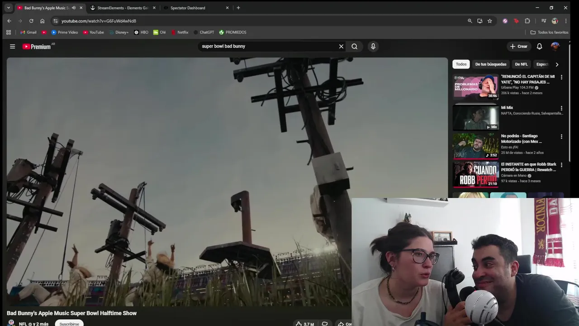Open options for RENUNCIÓ EL CAPITÁN video
The image size is (579, 326).
click(561, 77)
